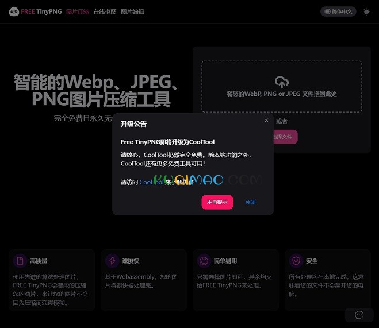This screenshot has width=379, height=328.
Task: Open the 在线抠图 nav tab
Action: tap(105, 11)
